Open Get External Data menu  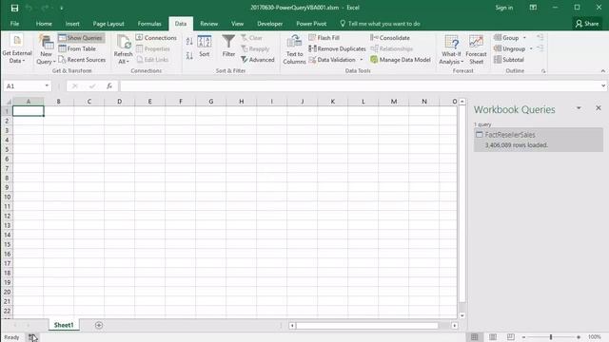[17, 49]
